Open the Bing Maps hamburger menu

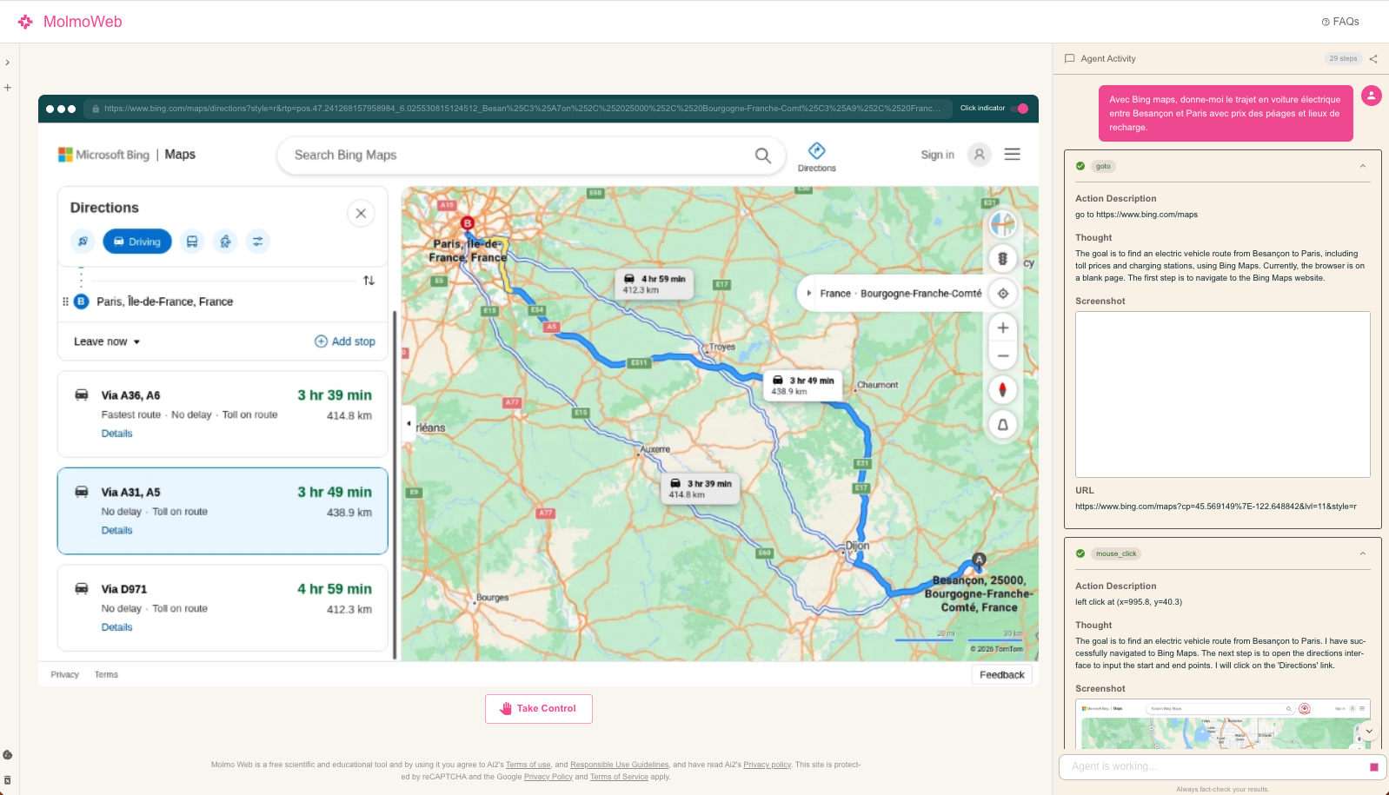(1012, 155)
